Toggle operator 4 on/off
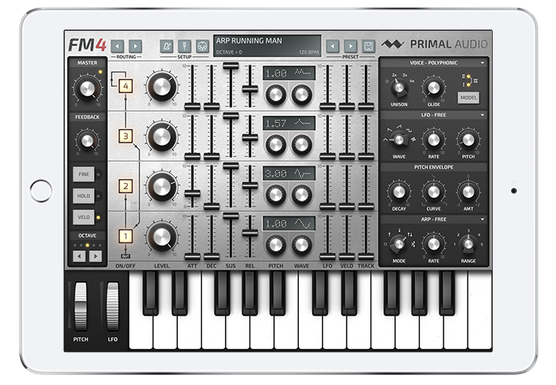 coord(126,86)
